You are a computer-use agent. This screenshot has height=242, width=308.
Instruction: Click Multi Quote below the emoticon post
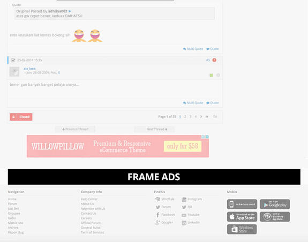click(193, 49)
